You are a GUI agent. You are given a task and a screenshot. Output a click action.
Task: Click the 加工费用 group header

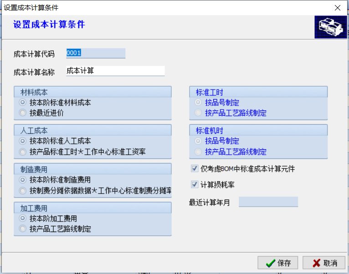[x=92, y=208]
